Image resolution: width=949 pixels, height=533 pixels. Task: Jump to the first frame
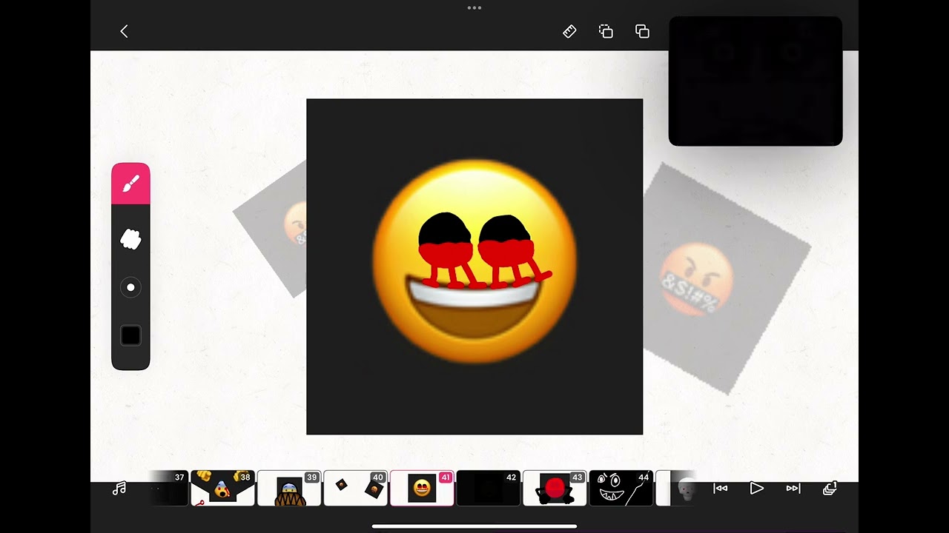tap(721, 489)
